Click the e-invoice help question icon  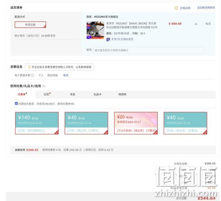coord(32,75)
